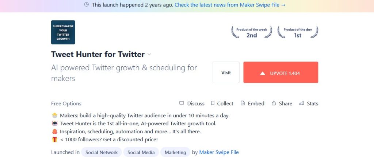The width and height of the screenshot is (374, 165).
Task: Click the upvote triangle icon
Action: pyautogui.click(x=263, y=73)
